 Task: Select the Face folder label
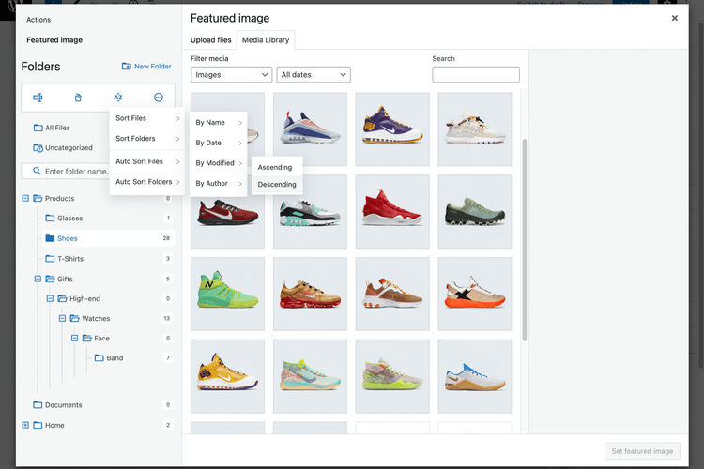[x=102, y=338]
